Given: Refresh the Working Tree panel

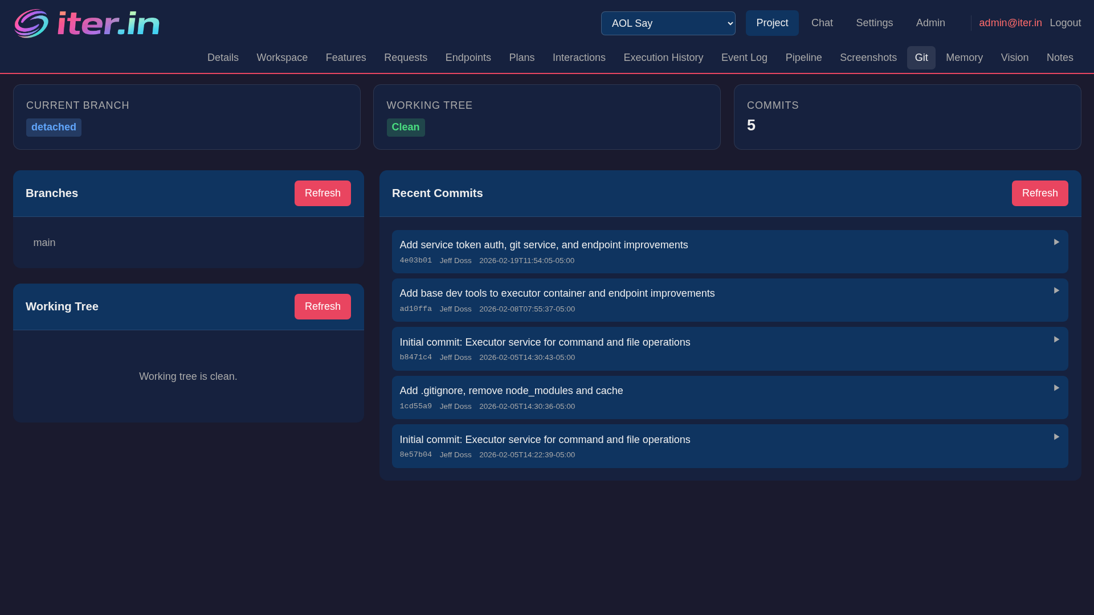Looking at the screenshot, I should click(323, 306).
